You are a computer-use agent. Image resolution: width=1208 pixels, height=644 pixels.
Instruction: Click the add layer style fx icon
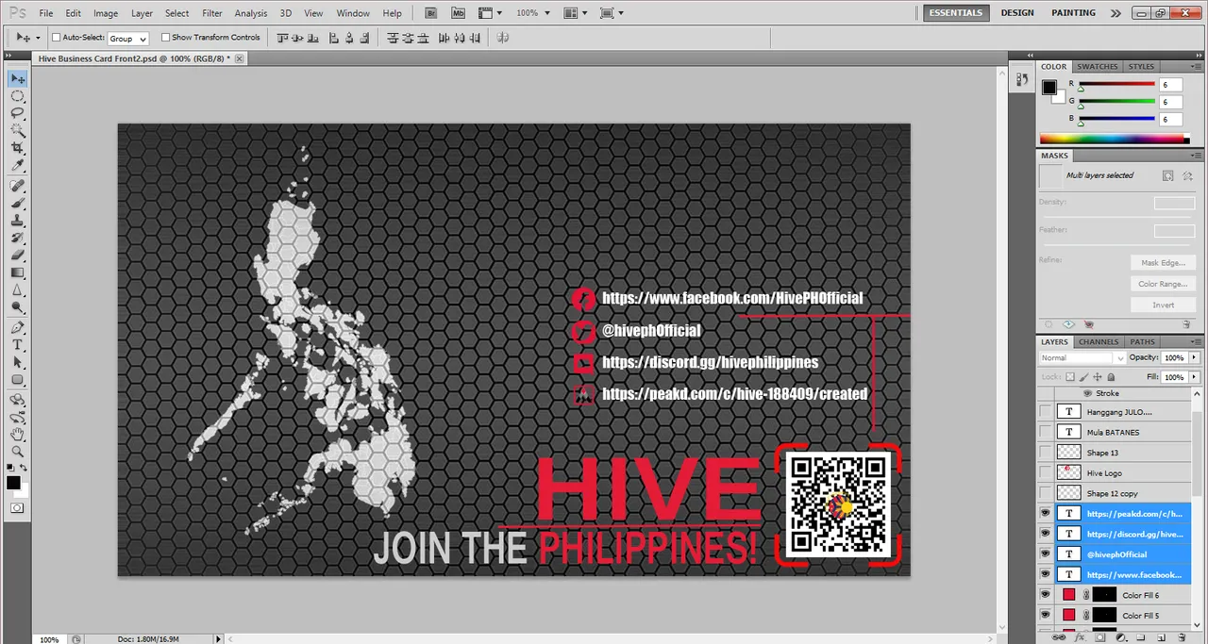(x=1079, y=636)
